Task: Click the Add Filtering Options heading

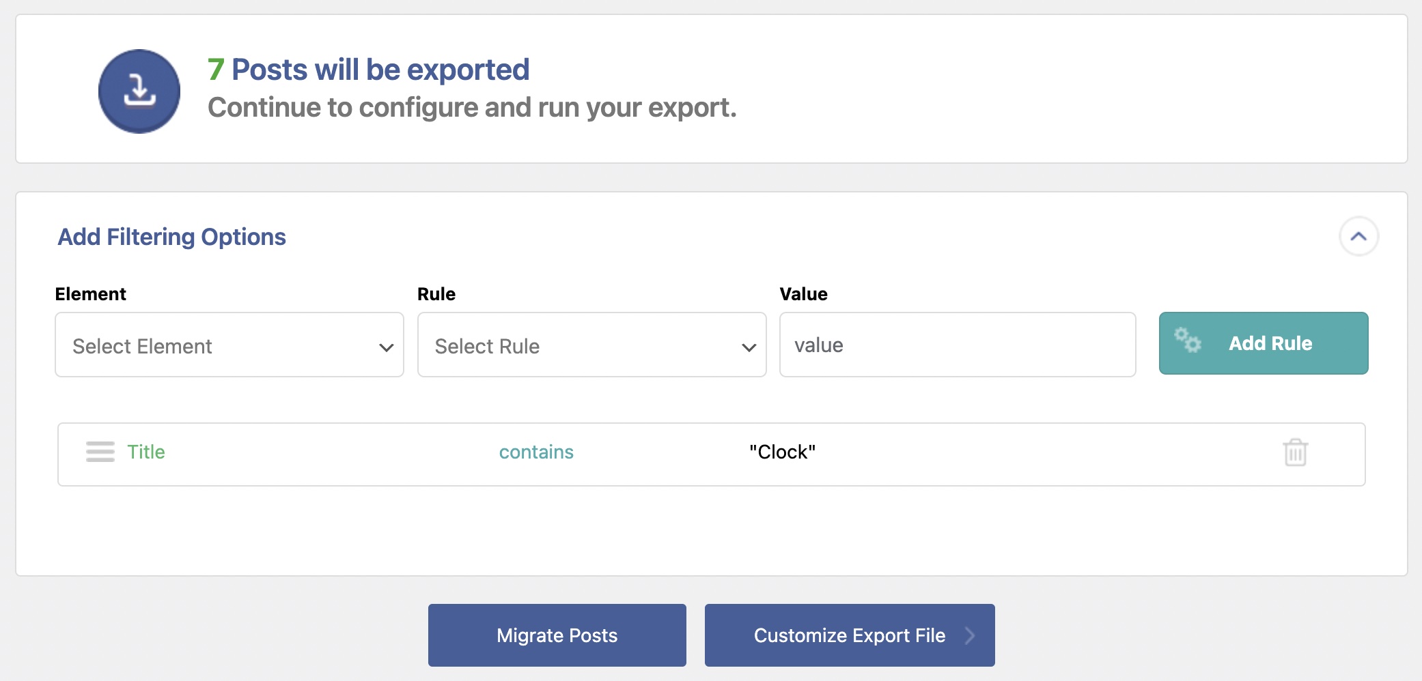Action: (171, 237)
